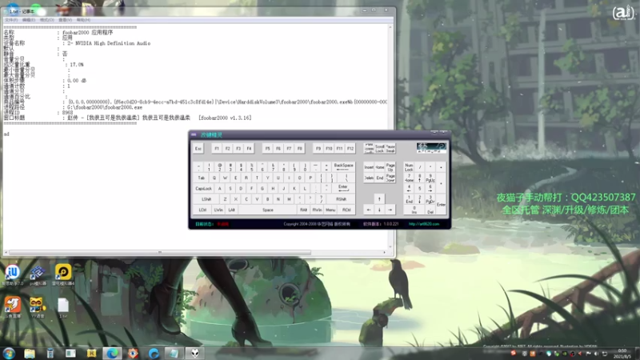Image resolution: width=640 pixels, height=360 pixels.
Task: Open the Action Center flag tray icon
Action: [x=588, y=354]
